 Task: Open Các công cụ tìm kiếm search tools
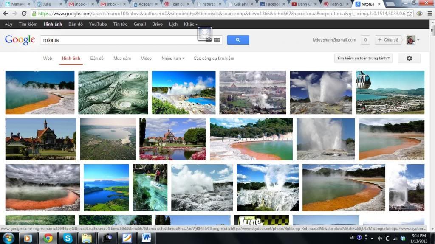click(214, 58)
